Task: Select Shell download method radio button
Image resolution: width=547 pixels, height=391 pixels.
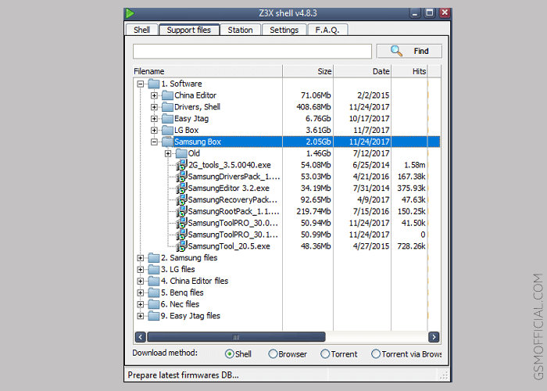Action: 229,354
